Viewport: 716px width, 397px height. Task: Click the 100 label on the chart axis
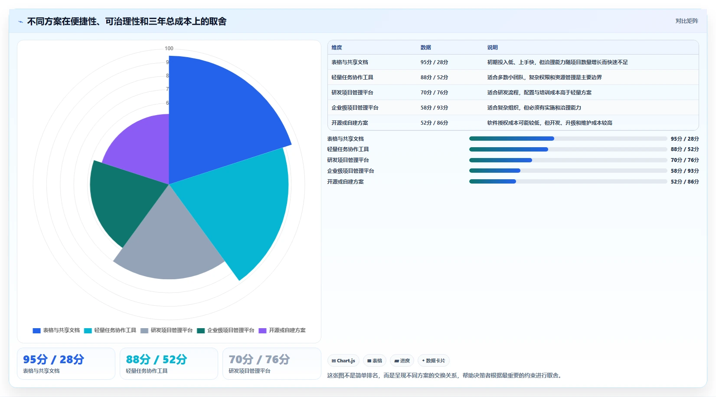click(169, 48)
